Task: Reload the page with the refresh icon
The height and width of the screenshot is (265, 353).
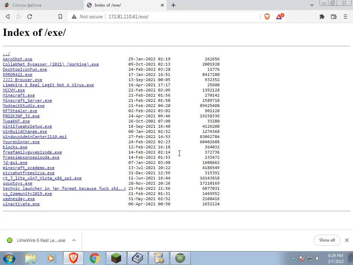Action: click(x=30, y=17)
